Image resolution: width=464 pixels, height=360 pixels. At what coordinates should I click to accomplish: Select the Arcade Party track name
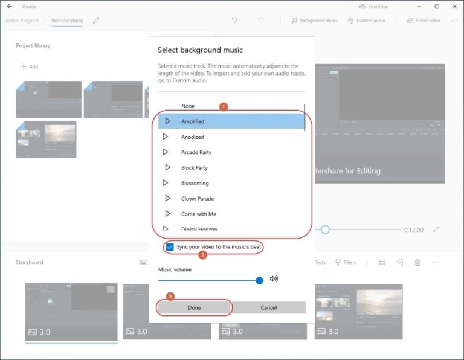196,152
